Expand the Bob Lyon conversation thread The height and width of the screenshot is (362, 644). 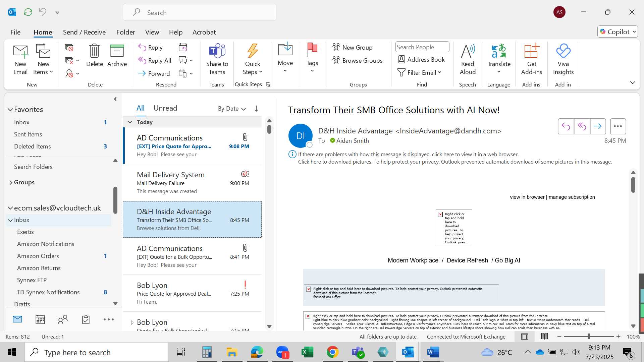tap(132, 322)
